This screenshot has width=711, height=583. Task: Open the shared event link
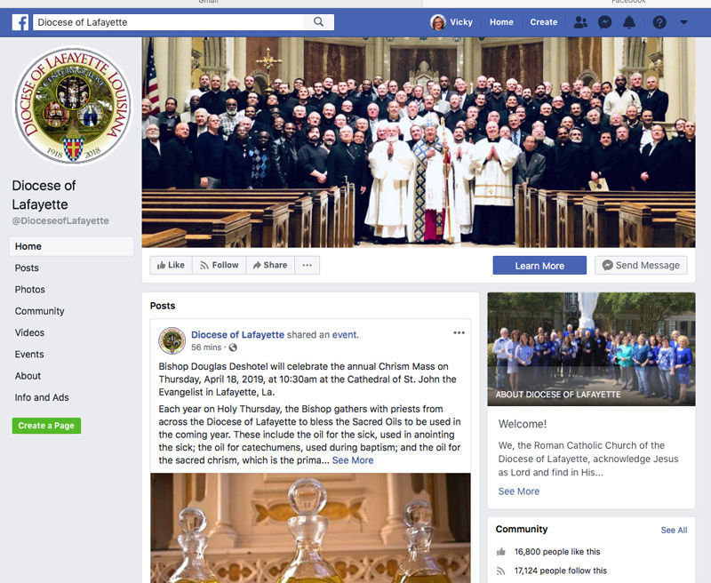[x=344, y=334]
